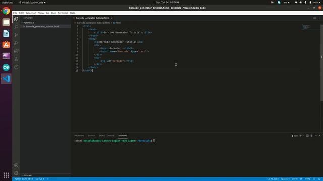Open Explorer panel more actions ellipsis
The image size is (323, 181).
point(67,18)
